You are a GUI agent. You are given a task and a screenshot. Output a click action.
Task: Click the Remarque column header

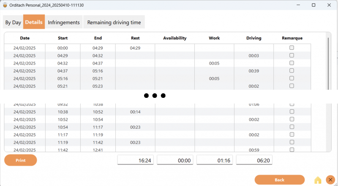tap(292, 38)
